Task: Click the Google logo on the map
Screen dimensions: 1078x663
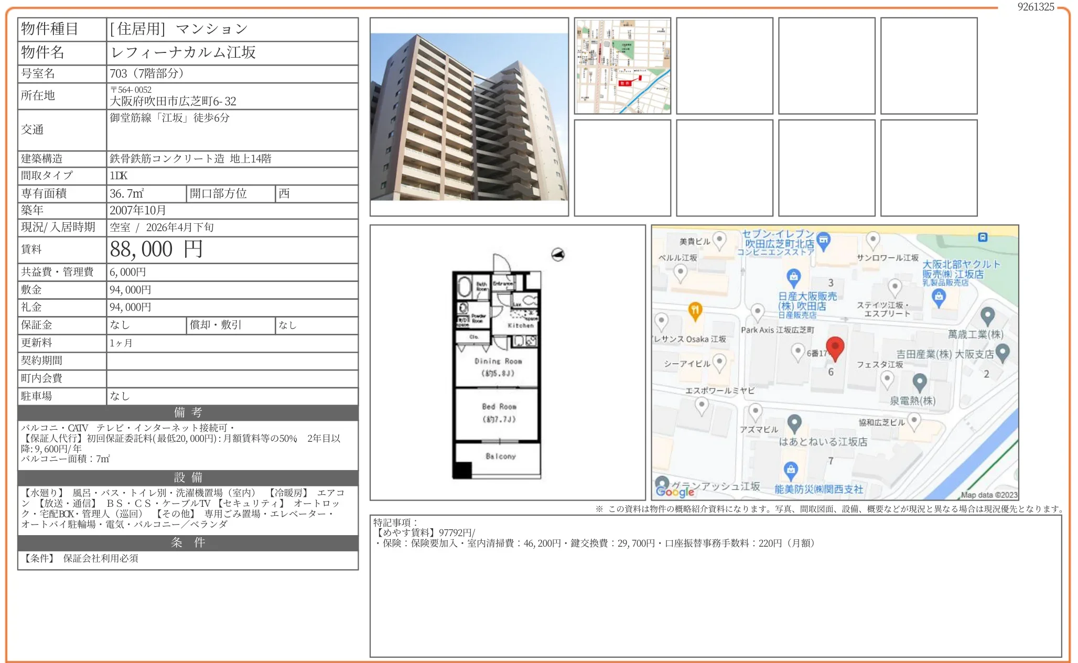Action: coord(675,491)
